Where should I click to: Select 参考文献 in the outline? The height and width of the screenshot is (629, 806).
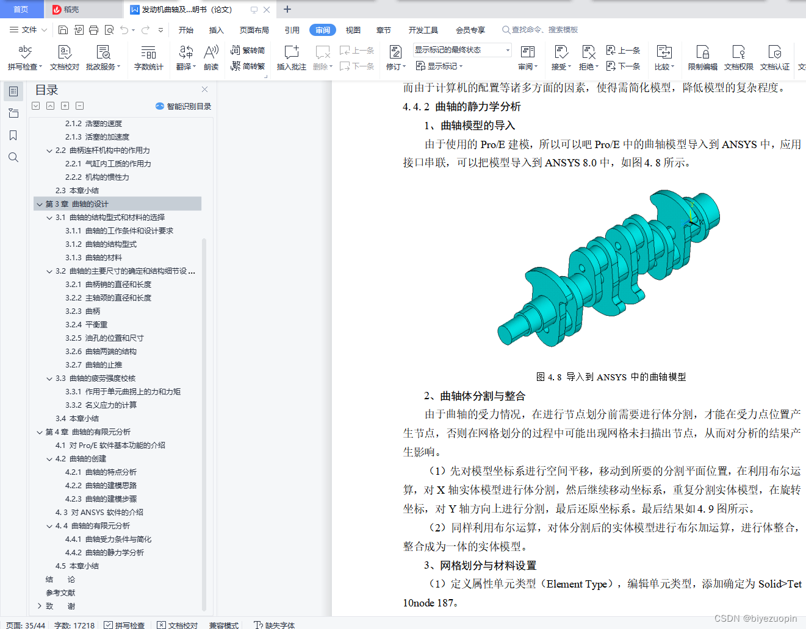point(60,593)
